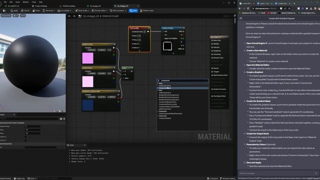This screenshot has width=320, height=180.
Task: Reload the page in the browser window
Action: point(248,8)
